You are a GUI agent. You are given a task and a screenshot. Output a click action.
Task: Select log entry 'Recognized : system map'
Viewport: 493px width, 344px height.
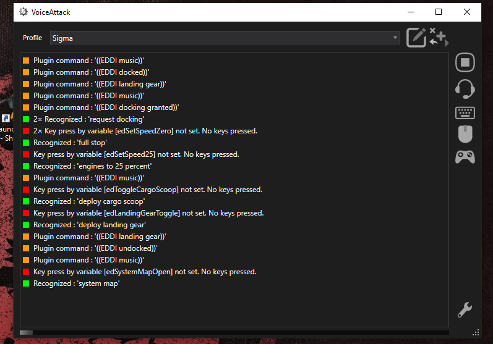(77, 283)
